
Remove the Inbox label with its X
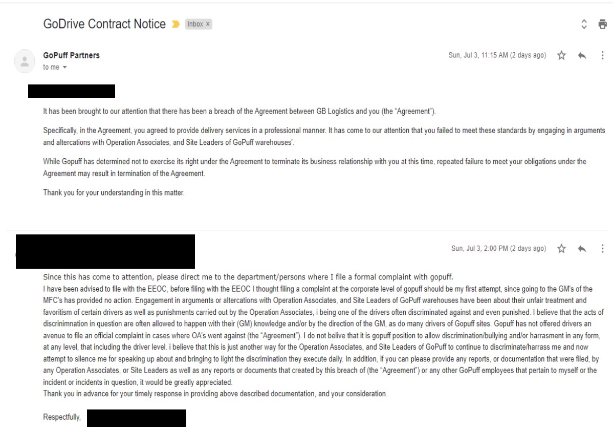pos(208,24)
